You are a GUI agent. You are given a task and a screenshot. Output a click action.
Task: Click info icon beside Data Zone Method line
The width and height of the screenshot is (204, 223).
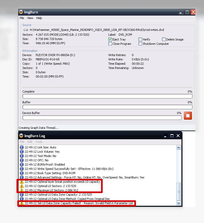[22, 199]
